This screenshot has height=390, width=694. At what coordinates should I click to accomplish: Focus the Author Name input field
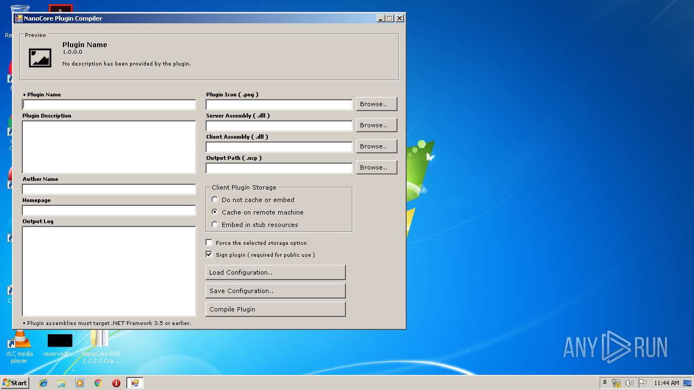point(109,189)
